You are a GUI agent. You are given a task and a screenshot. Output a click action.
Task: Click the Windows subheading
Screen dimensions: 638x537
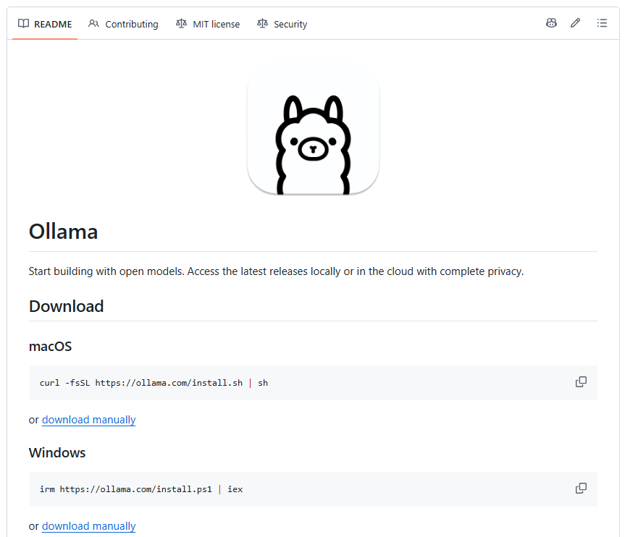click(x=57, y=453)
